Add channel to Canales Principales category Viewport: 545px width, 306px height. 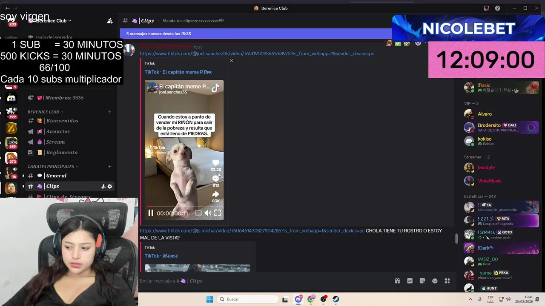[x=110, y=167]
